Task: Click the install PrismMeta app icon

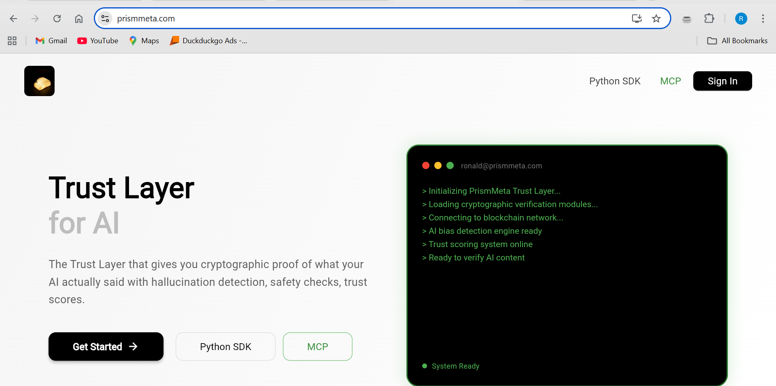Action: tap(636, 19)
